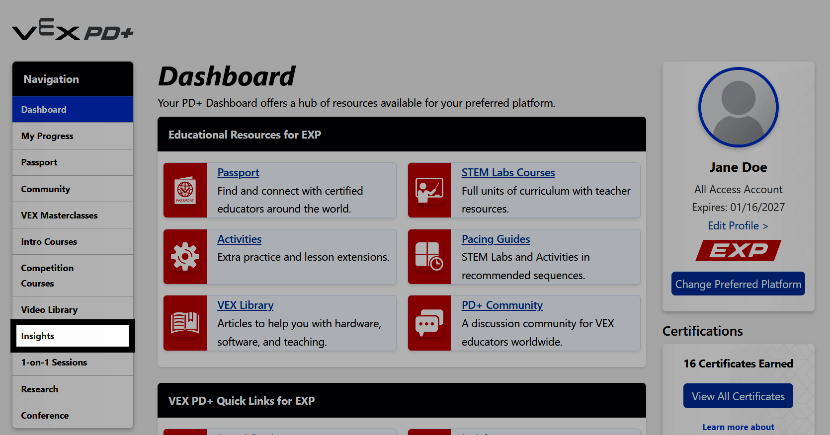
Task: Click the Passport card icon
Action: 185,190
